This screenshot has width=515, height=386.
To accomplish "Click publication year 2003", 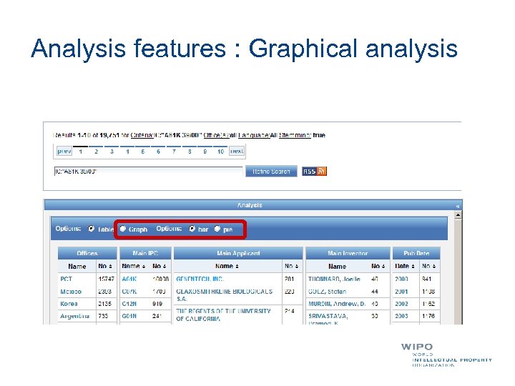I will [x=401, y=316].
